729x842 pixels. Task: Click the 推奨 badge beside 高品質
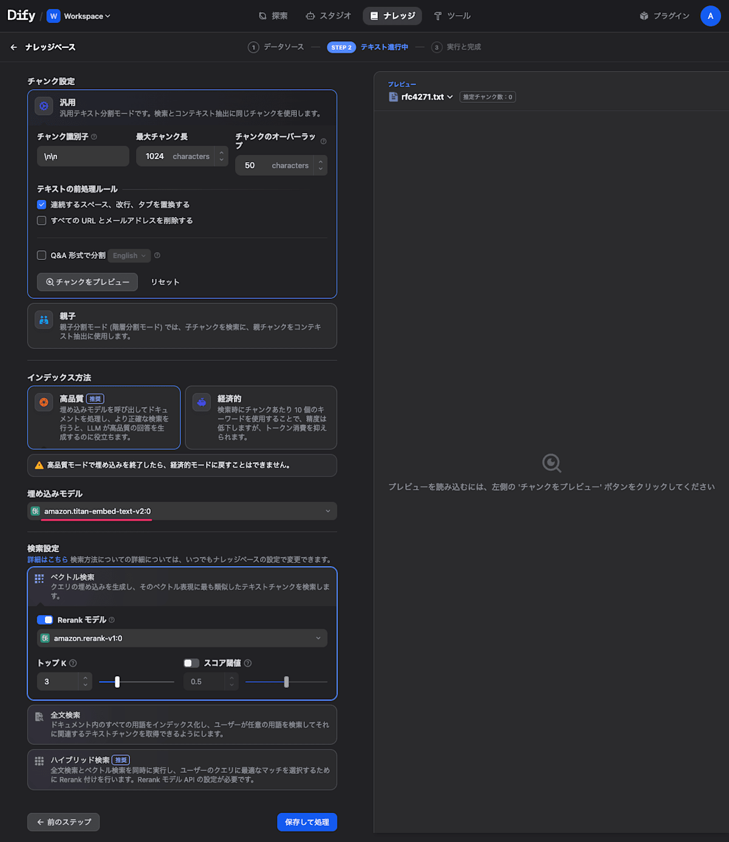[95, 399]
